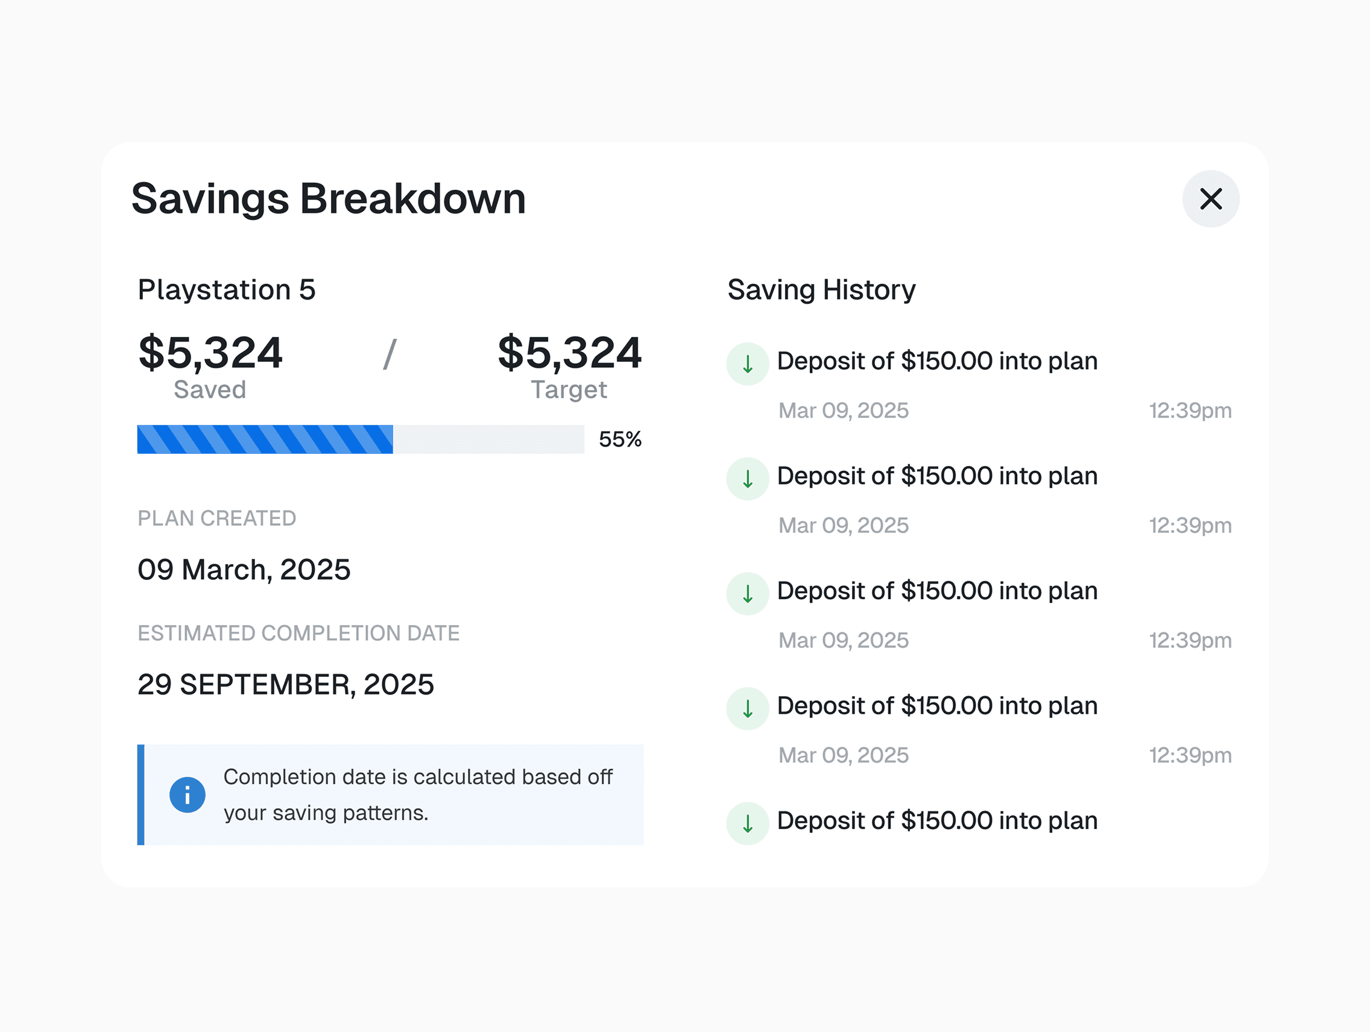The image size is (1370, 1032).
Task: Click the fifth deposit's green arrow icon
Action: point(747,823)
